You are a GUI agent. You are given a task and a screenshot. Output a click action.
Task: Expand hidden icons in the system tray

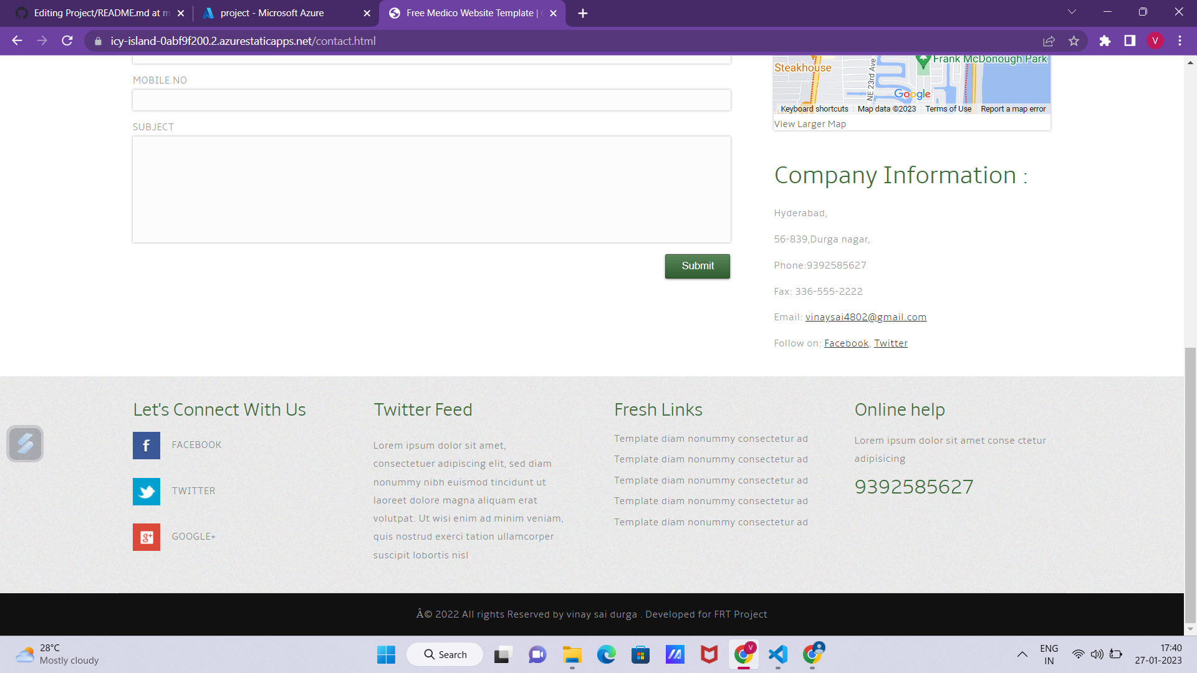click(x=1022, y=654)
